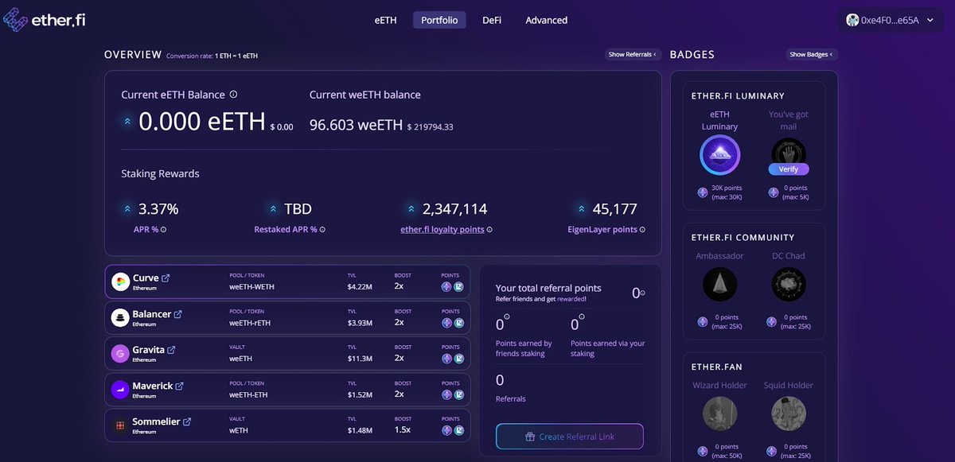Viewport: 955px width, 462px height.
Task: Open the EigenLayer points link
Action: point(604,229)
